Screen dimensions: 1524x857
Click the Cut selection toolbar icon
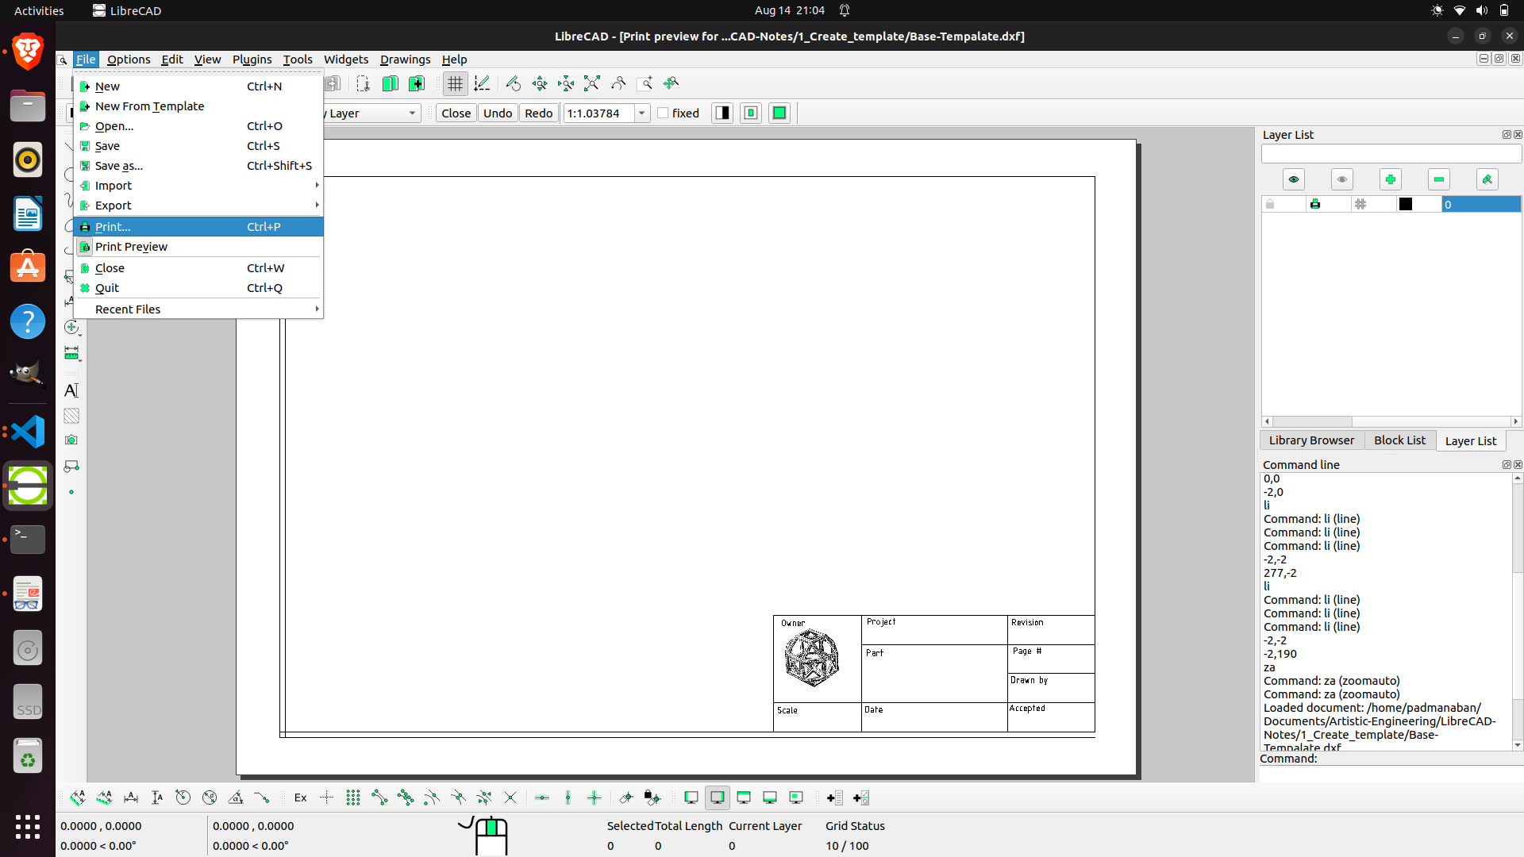coord(364,83)
